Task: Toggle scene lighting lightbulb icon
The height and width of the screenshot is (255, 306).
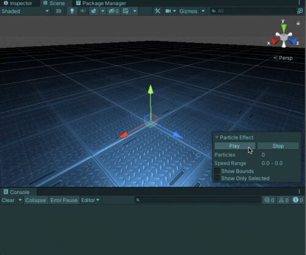Action: pyautogui.click(x=72, y=11)
